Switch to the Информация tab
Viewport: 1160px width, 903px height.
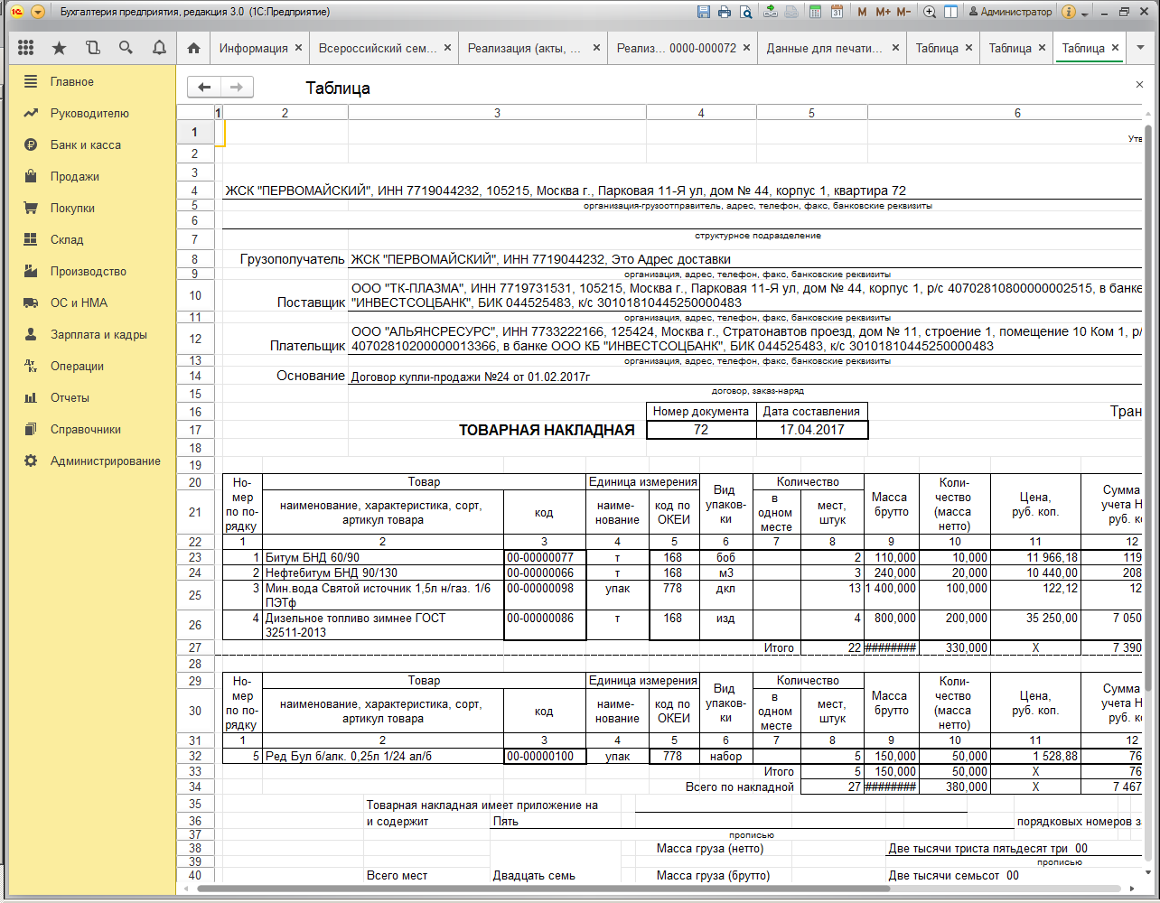(x=254, y=48)
